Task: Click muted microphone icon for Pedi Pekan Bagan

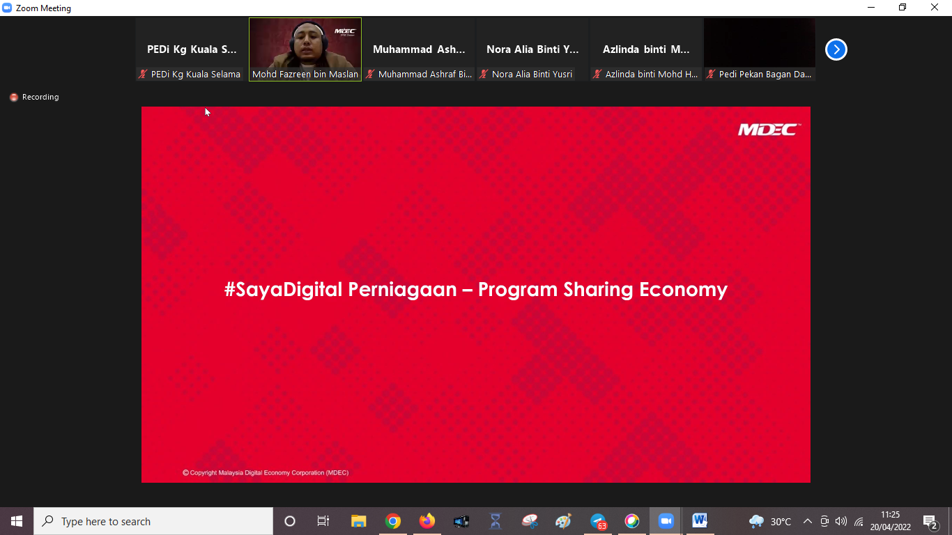Action: [711, 74]
